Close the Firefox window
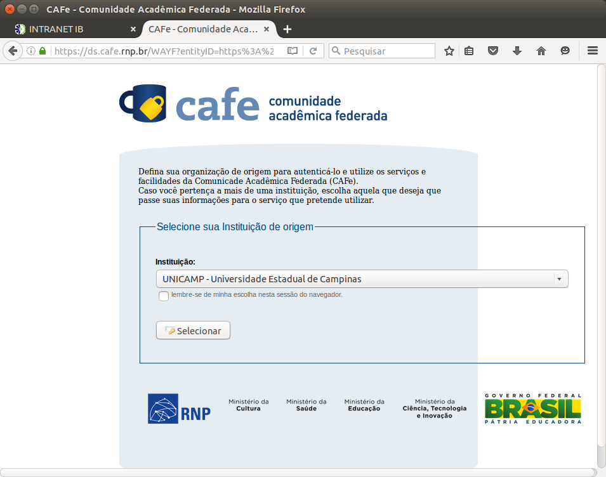606x477 pixels. [10, 9]
